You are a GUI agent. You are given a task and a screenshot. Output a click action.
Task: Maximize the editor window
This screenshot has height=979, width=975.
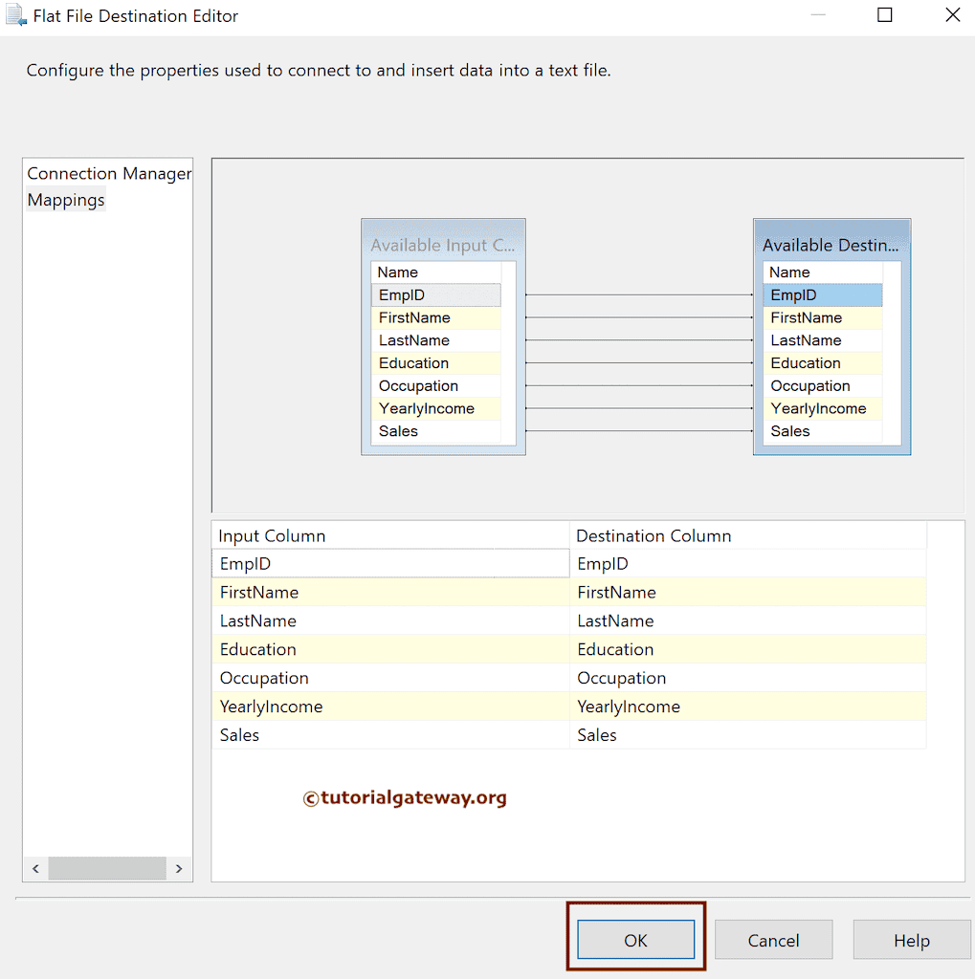884,15
